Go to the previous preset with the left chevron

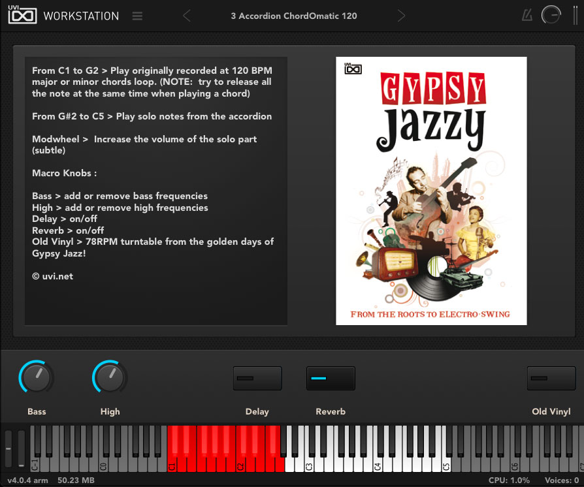(186, 15)
